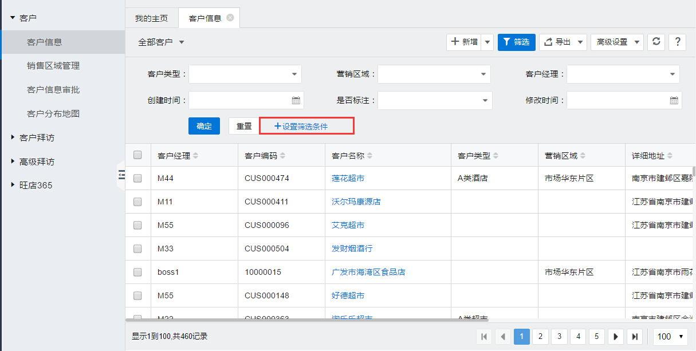The width and height of the screenshot is (696, 351).
Task: Open calendar picker for 创建时间
Action: [296, 100]
